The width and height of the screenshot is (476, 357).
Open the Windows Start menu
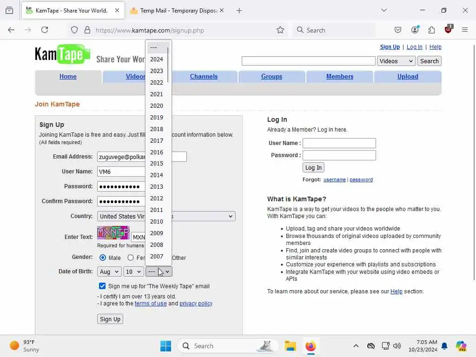[x=166, y=346]
